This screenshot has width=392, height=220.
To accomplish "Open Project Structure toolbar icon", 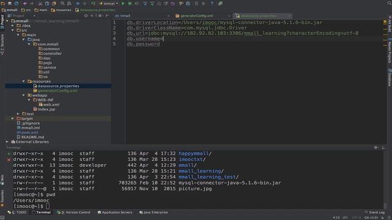I will tap(188, 4).
